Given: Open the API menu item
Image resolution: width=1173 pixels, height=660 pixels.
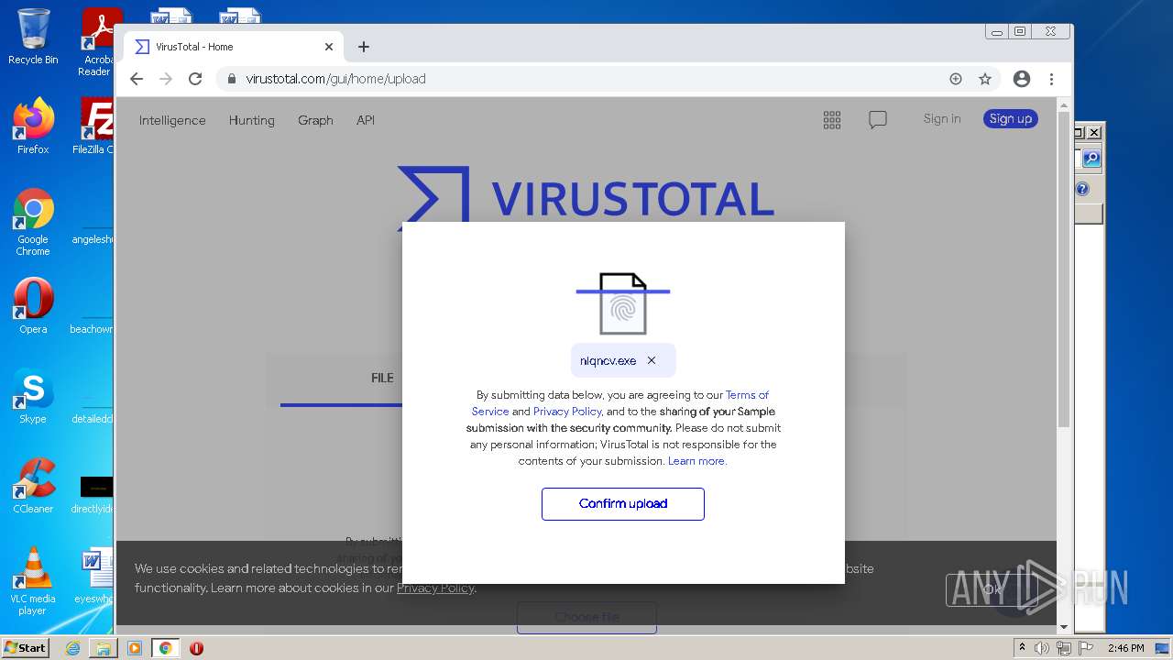Looking at the screenshot, I should [x=366, y=120].
